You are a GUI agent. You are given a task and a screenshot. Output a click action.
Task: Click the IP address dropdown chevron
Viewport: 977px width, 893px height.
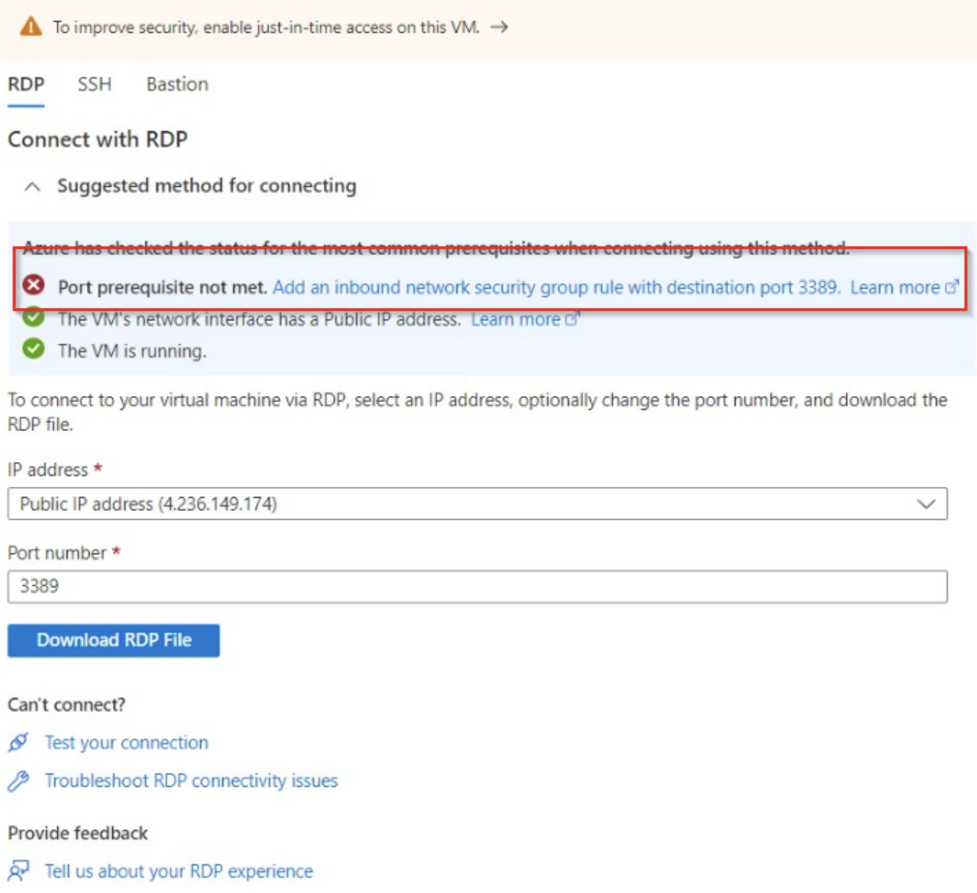click(926, 504)
